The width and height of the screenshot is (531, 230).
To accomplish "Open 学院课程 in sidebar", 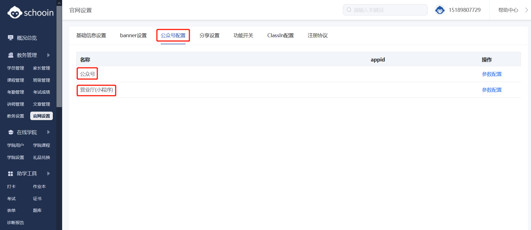I will (x=42, y=145).
